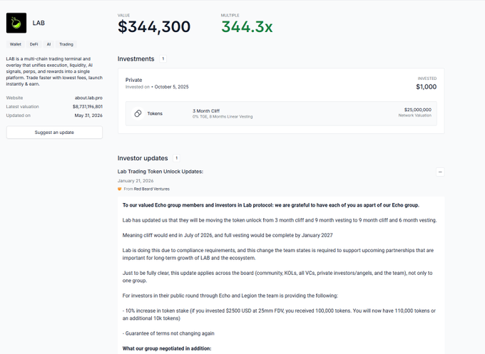Click the January 21, 2026 update date
The image size is (485, 354).
click(x=136, y=181)
